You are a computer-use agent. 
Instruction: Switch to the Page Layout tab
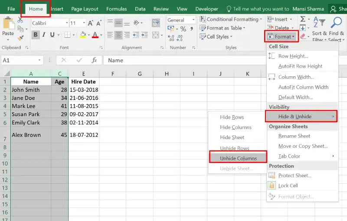tap(85, 9)
